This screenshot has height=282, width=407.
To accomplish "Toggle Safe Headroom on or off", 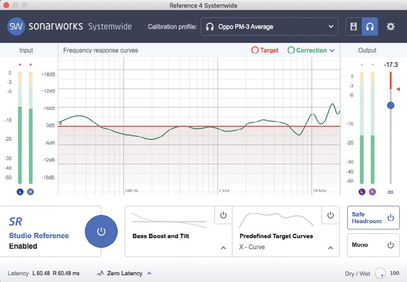I will 373,218.
